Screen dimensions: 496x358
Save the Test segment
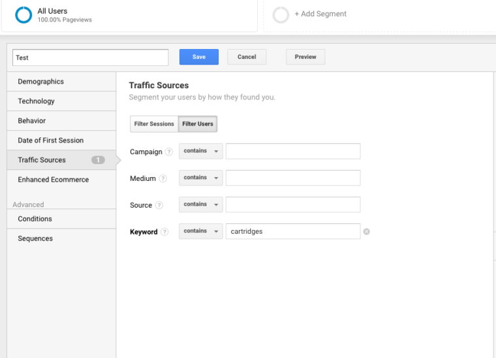(199, 57)
